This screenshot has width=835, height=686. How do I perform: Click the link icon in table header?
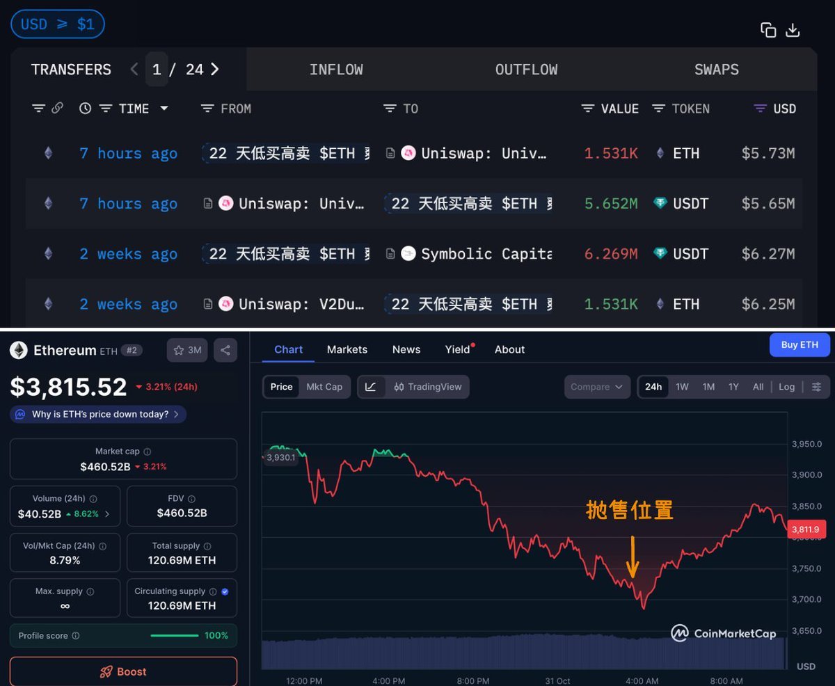tap(58, 109)
